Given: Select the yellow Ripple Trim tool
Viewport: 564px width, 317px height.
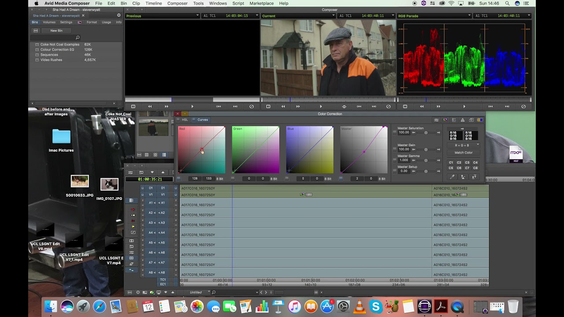Looking at the screenshot, I should pos(133,226).
